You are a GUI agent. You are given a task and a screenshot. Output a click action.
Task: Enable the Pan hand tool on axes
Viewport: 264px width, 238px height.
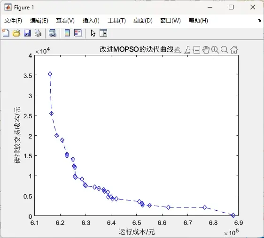pyautogui.click(x=206, y=50)
